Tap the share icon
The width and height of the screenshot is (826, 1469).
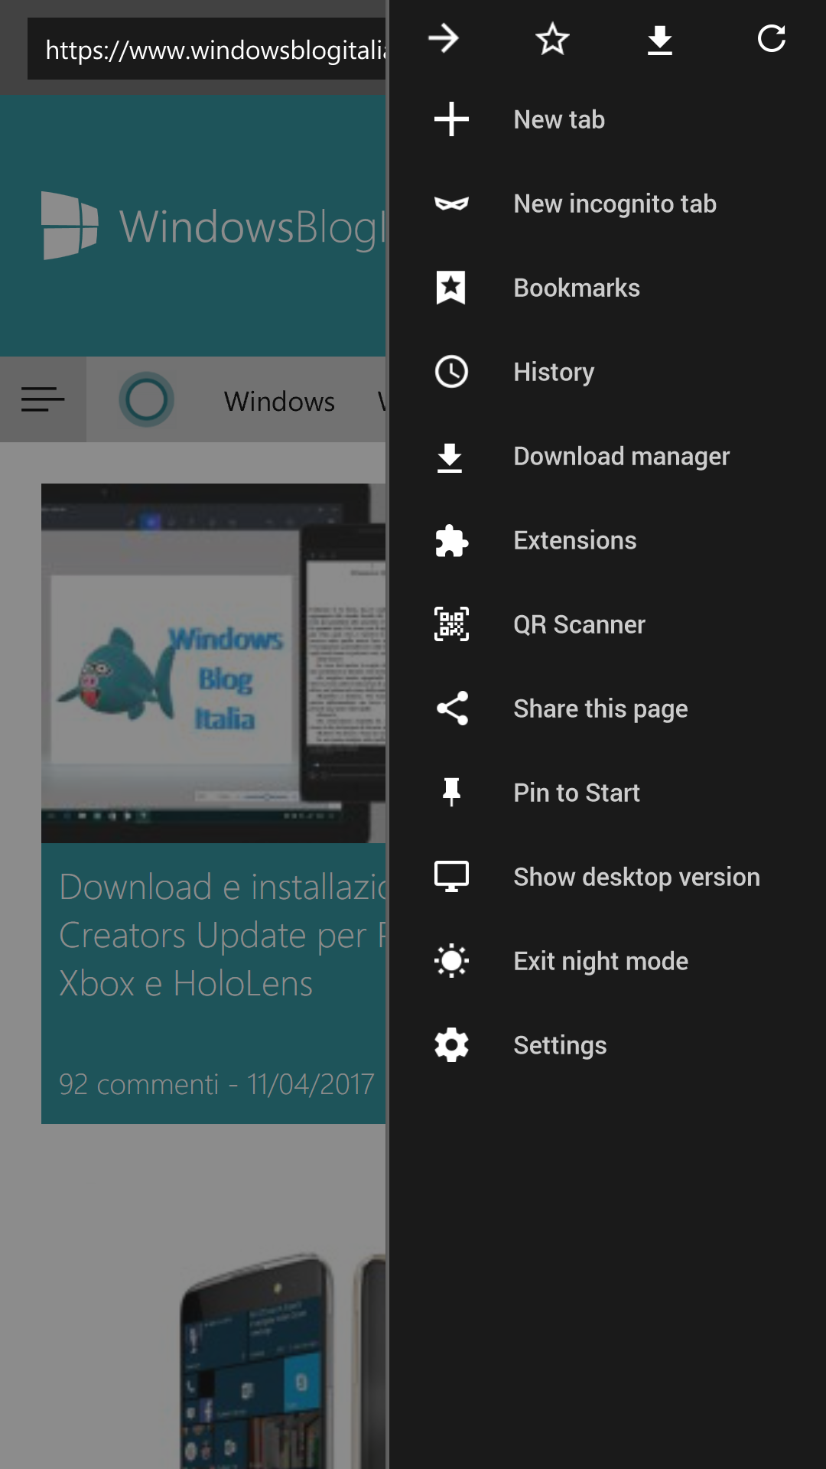click(452, 708)
